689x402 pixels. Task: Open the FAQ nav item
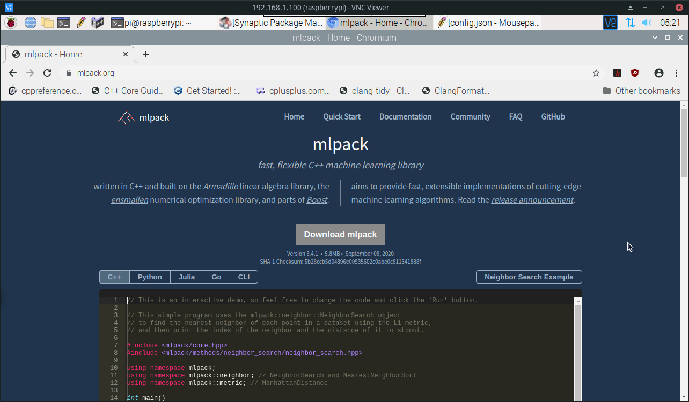[516, 116]
